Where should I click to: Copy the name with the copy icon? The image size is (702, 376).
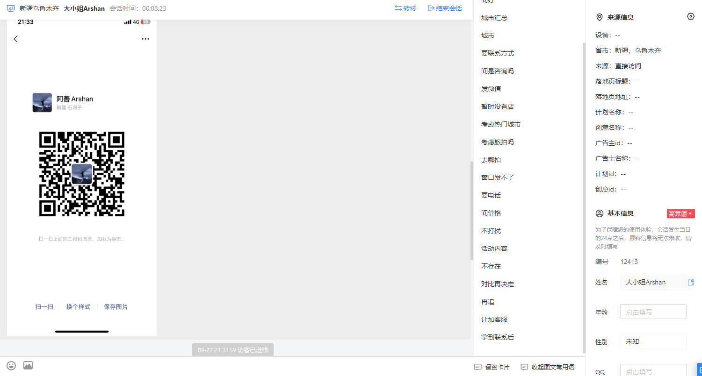click(691, 282)
